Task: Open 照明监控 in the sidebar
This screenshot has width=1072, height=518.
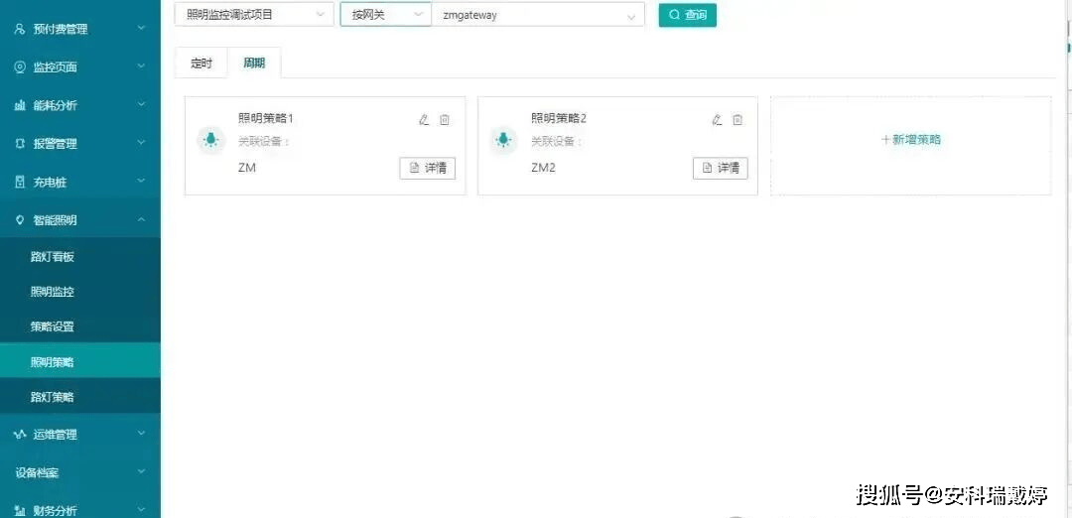Action: pyautogui.click(x=80, y=292)
